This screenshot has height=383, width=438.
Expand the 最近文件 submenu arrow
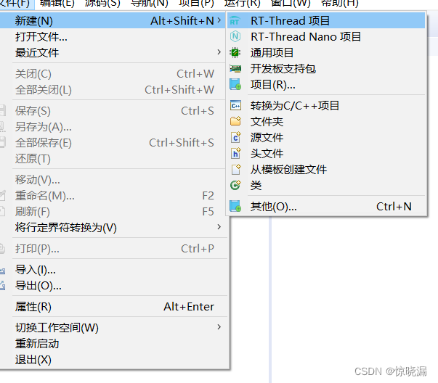coord(219,52)
